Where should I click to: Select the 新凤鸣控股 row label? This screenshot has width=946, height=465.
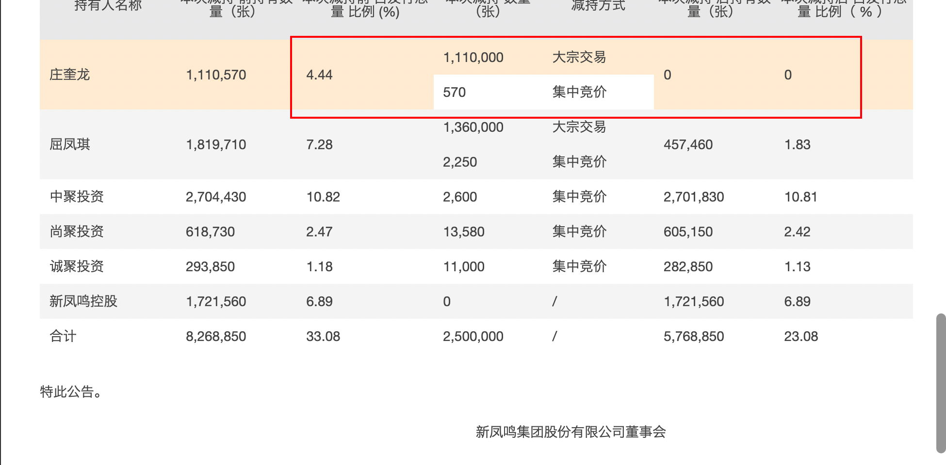(83, 301)
